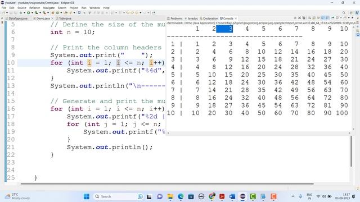Viewport: 360px width, 202px height.
Task: Click the 100 value in console output
Action: (x=342, y=113)
